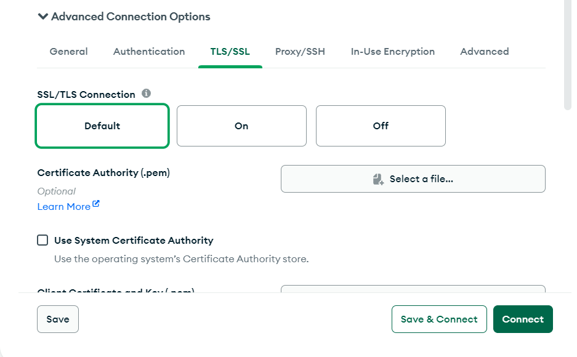Click the green Connect button

(x=523, y=319)
